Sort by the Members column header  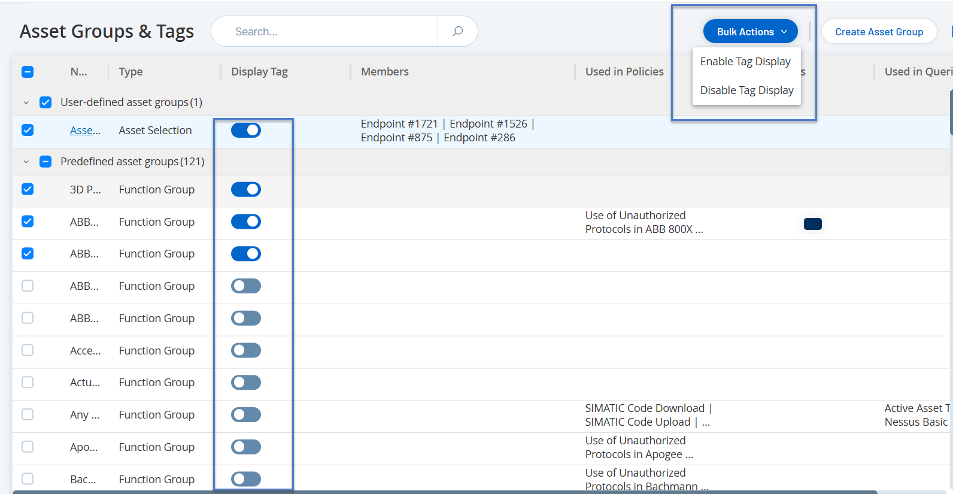coord(384,72)
